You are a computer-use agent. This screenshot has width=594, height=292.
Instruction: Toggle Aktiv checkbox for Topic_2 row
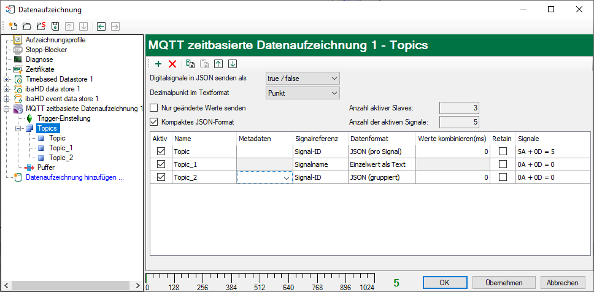(161, 177)
